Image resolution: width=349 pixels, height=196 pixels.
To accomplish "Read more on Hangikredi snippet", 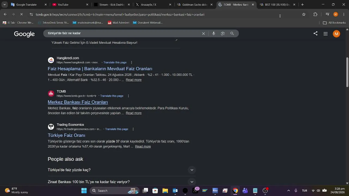I will click(134, 80).
